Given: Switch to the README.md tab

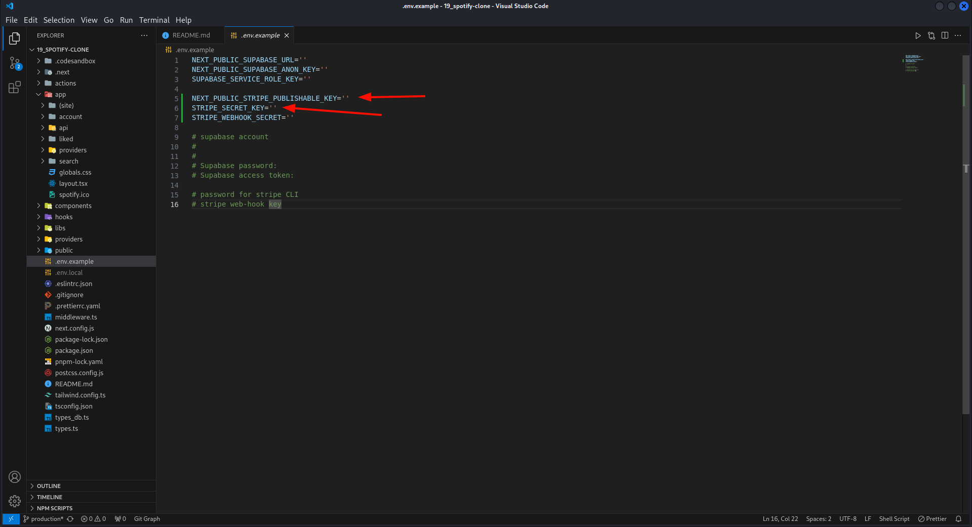Looking at the screenshot, I should 190,35.
